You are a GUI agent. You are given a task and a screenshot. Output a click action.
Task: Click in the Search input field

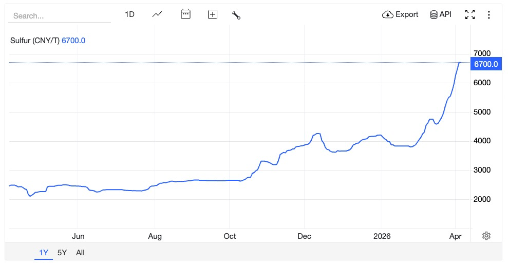click(x=60, y=16)
